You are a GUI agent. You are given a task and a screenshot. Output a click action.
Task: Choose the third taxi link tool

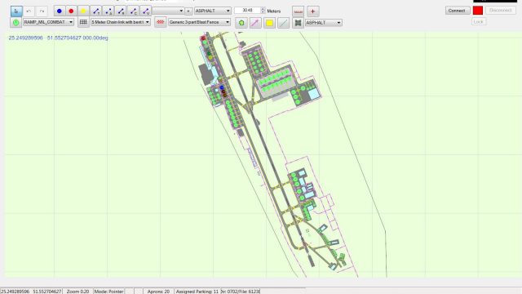(x=121, y=11)
